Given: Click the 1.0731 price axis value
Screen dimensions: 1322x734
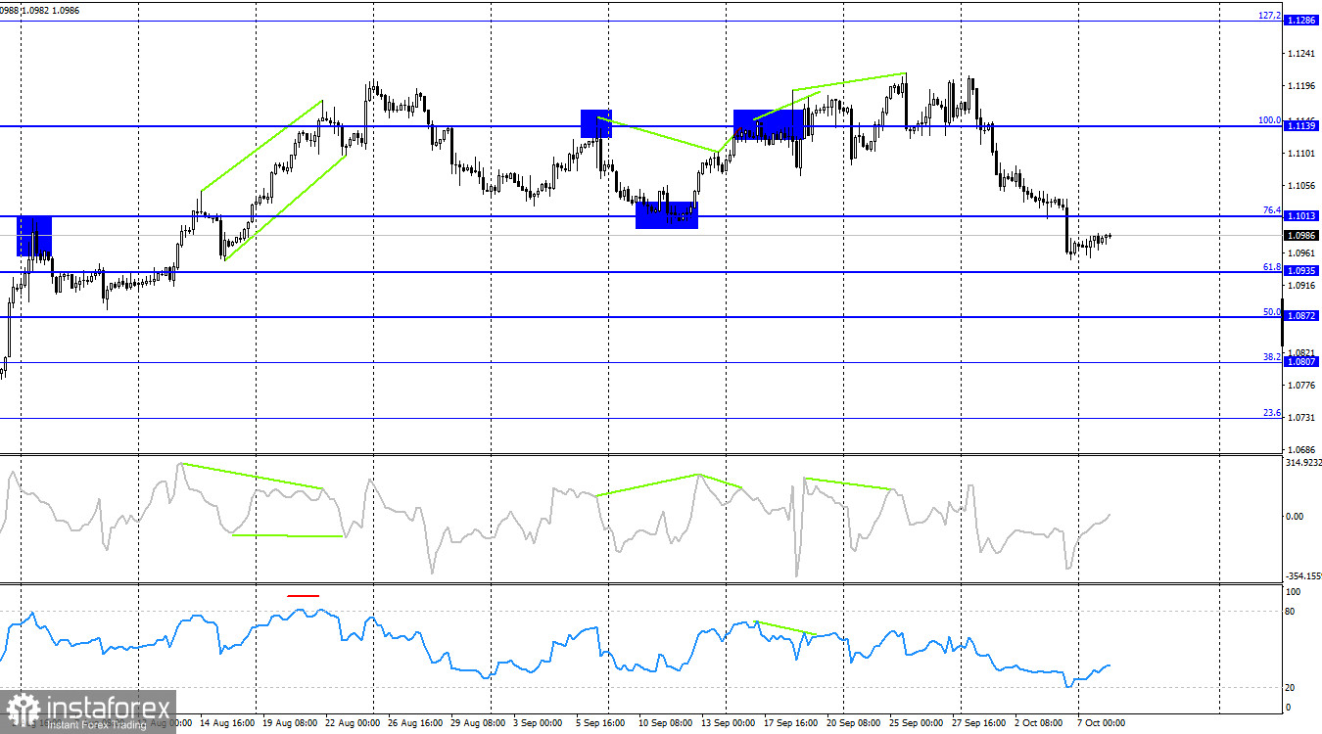Looking at the screenshot, I should pos(1303,418).
